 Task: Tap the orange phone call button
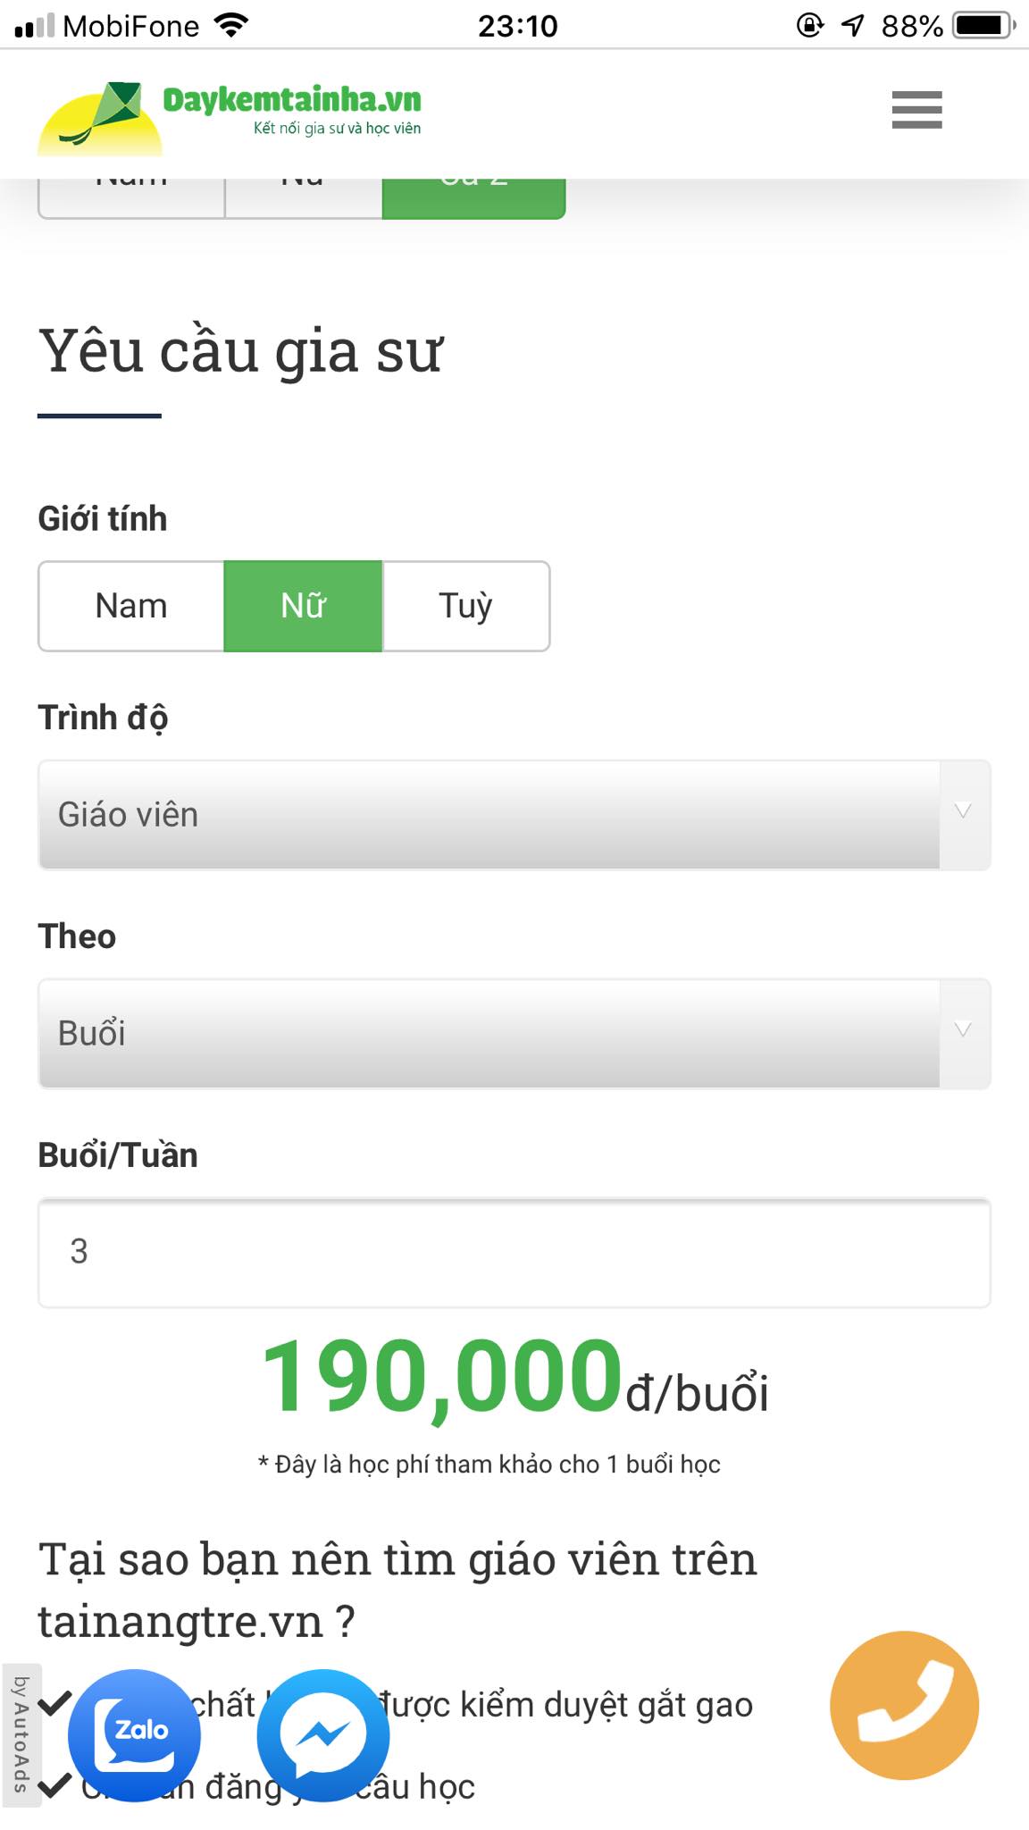(x=904, y=1705)
